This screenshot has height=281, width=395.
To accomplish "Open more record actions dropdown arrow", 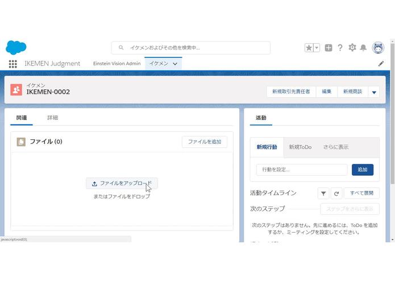I will coord(374,92).
